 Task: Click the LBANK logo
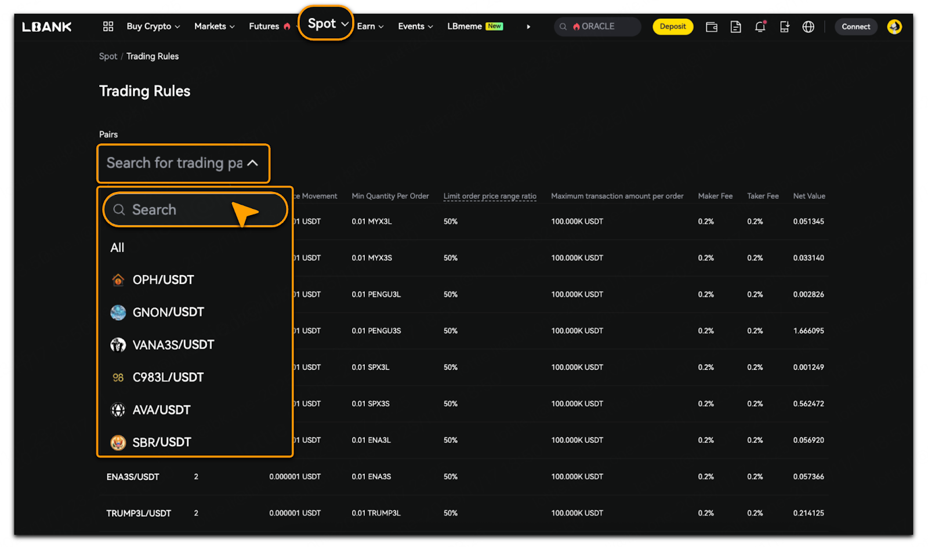point(47,27)
